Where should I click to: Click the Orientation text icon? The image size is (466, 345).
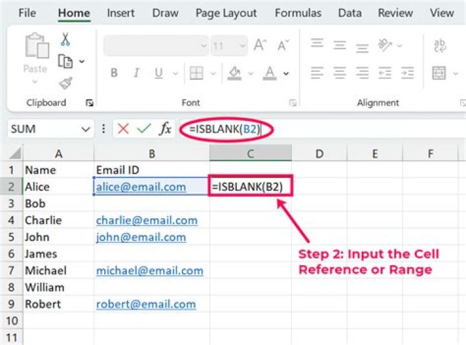pyautogui.click(x=384, y=45)
